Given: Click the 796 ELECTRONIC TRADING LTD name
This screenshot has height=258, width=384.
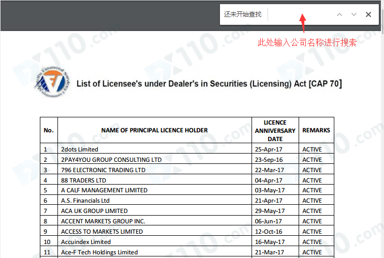Looking at the screenshot, I should pyautogui.click(x=103, y=170).
